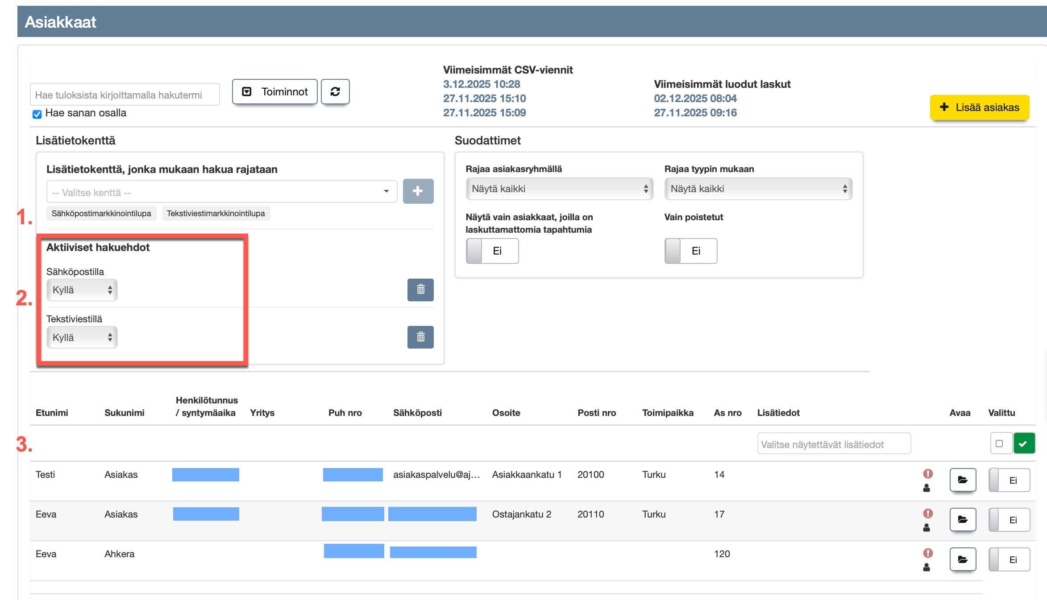The image size is (1047, 600).
Task: Click the Hae tuloksista search field
Action: tap(125, 95)
